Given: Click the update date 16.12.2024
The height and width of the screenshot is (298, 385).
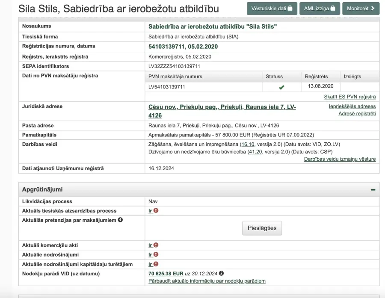Looking at the screenshot, I should pos(161,168).
